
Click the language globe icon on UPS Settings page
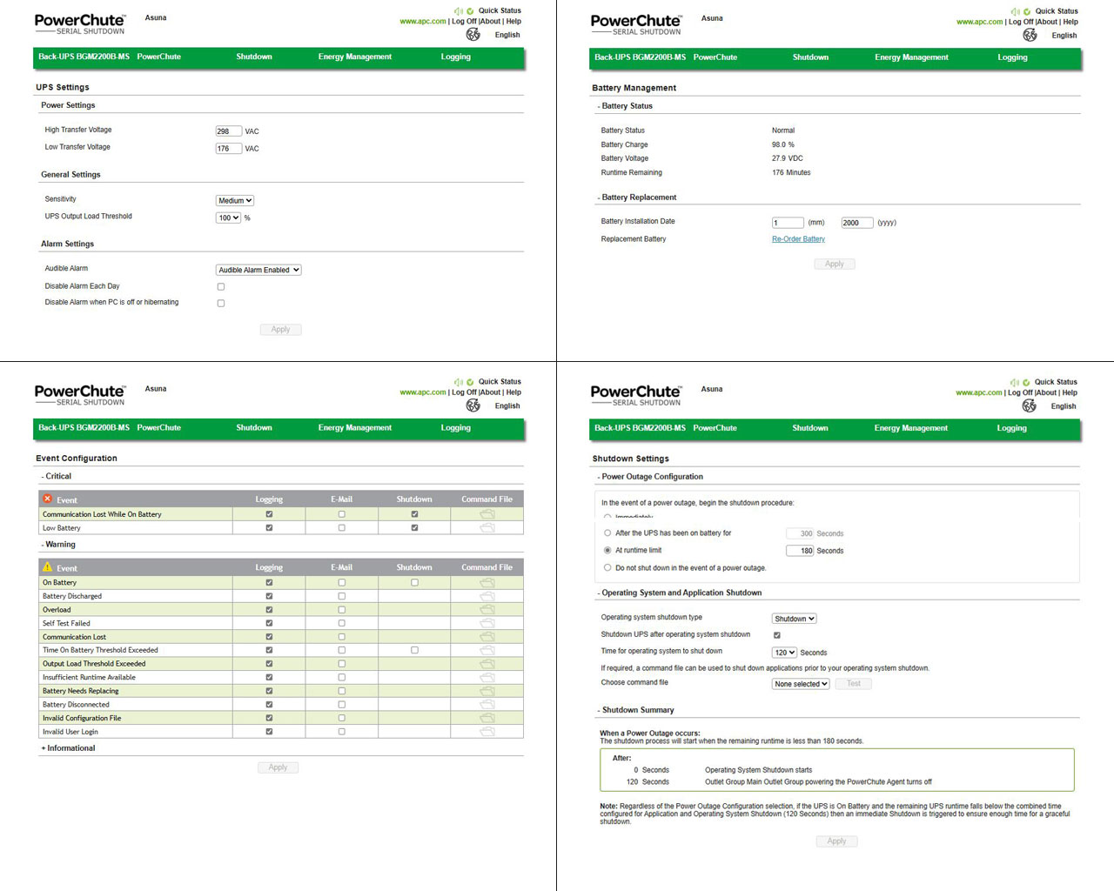(473, 35)
